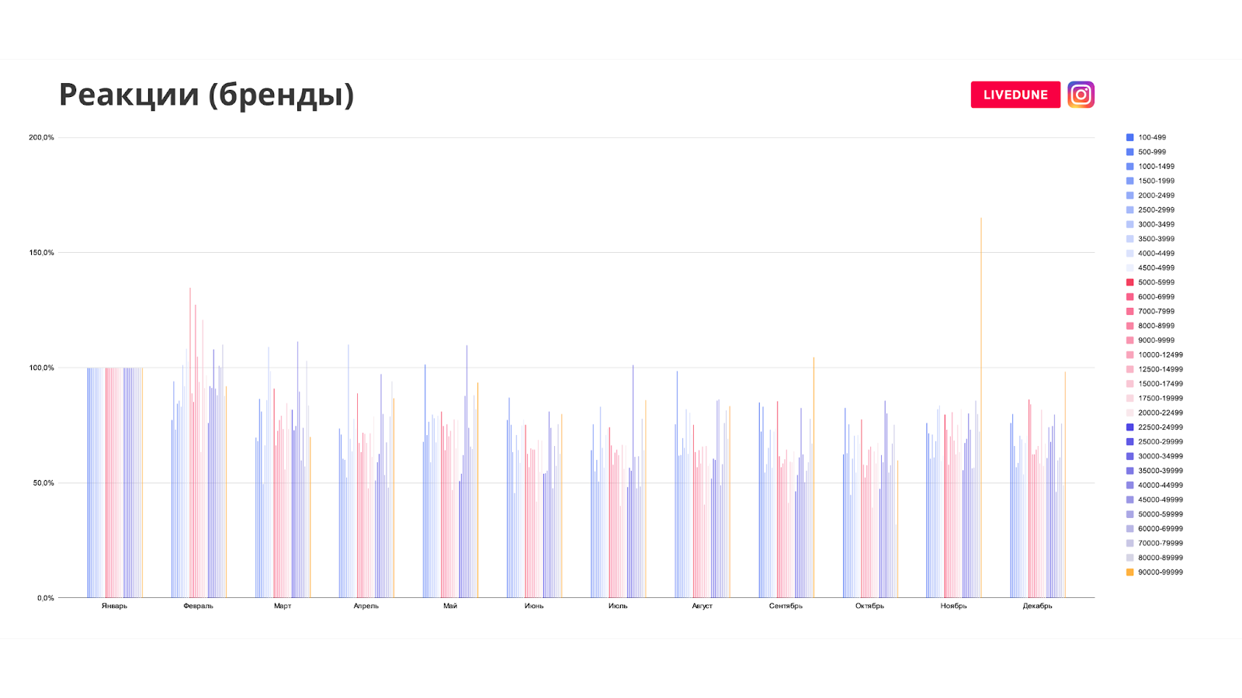The image size is (1242, 698).
Task: Select the 20000-22499 legend label
Action: [1160, 413]
